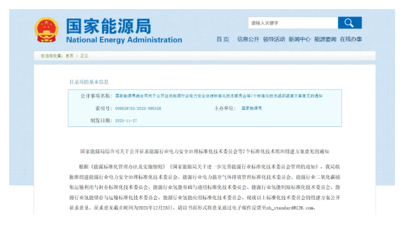Screen dimensions: 403x230
Task: Click the National Energy Administration English title
Action: click(x=124, y=40)
